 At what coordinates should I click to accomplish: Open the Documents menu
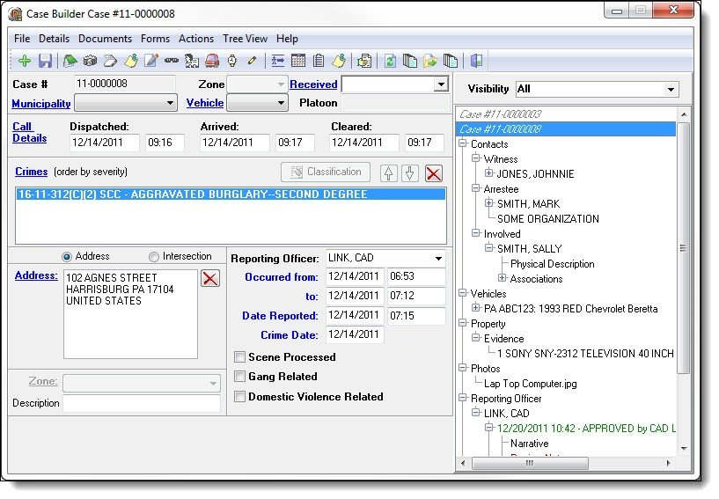tap(105, 39)
